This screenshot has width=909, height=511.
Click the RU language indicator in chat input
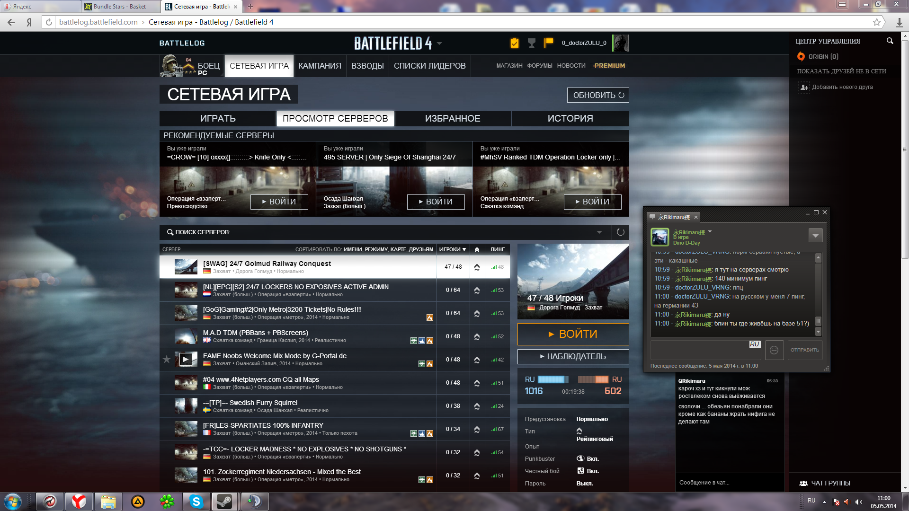coord(755,344)
